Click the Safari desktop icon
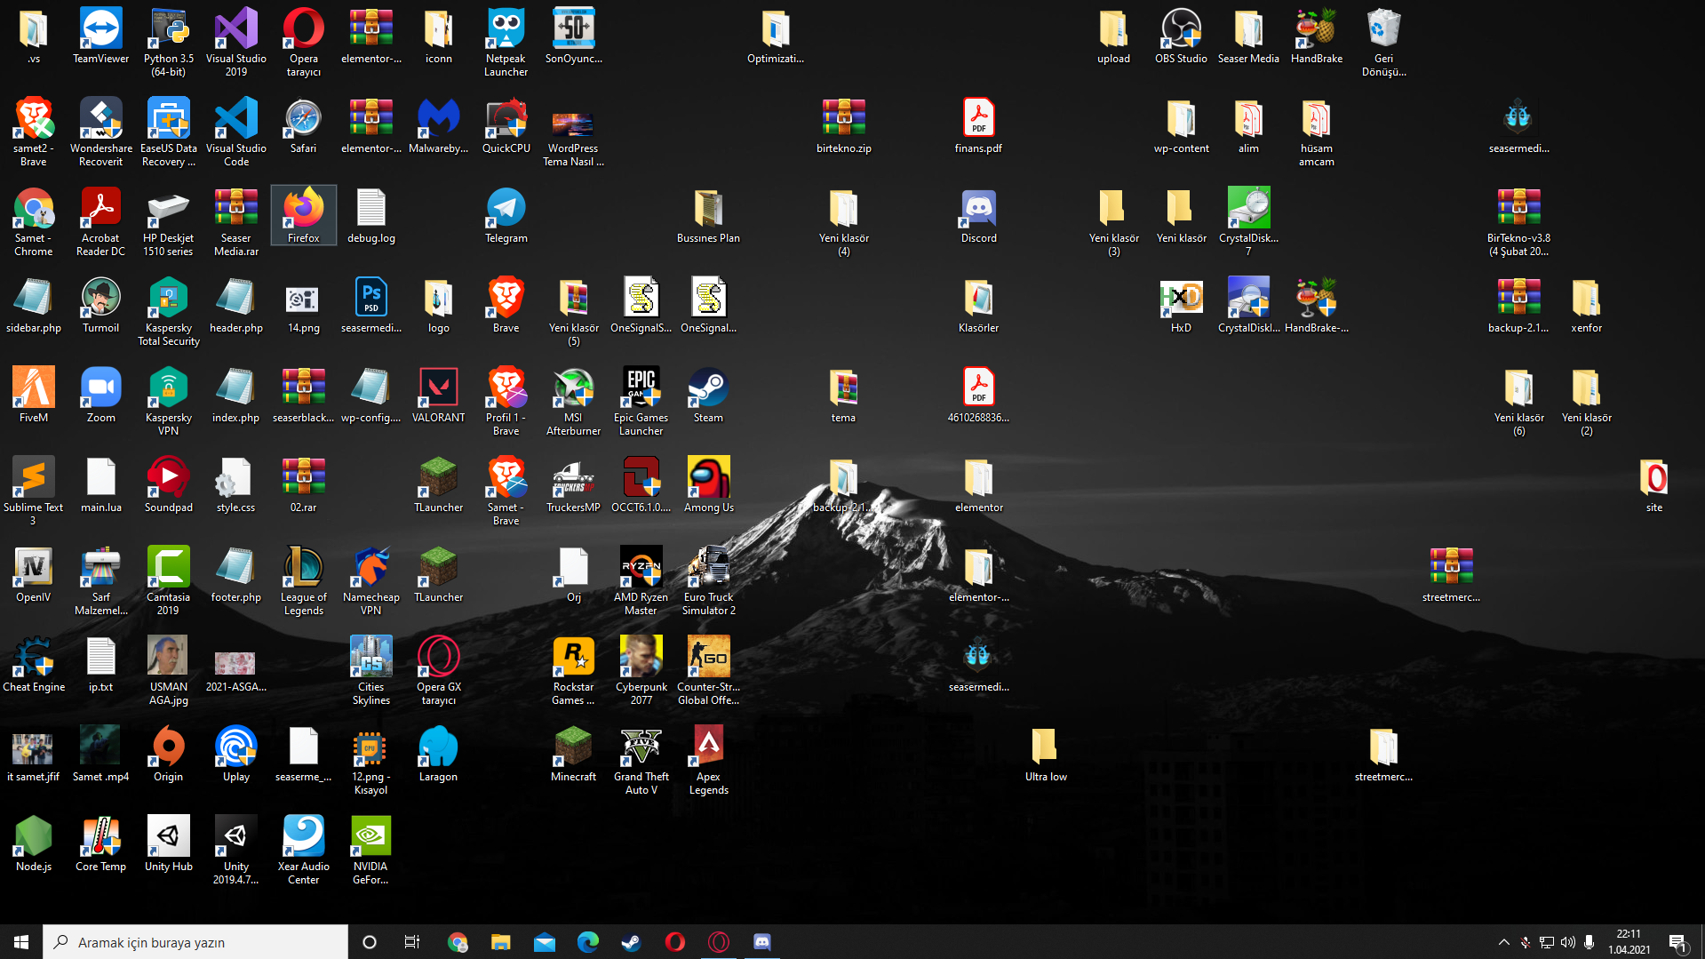Viewport: 1705px width, 959px height. click(303, 126)
